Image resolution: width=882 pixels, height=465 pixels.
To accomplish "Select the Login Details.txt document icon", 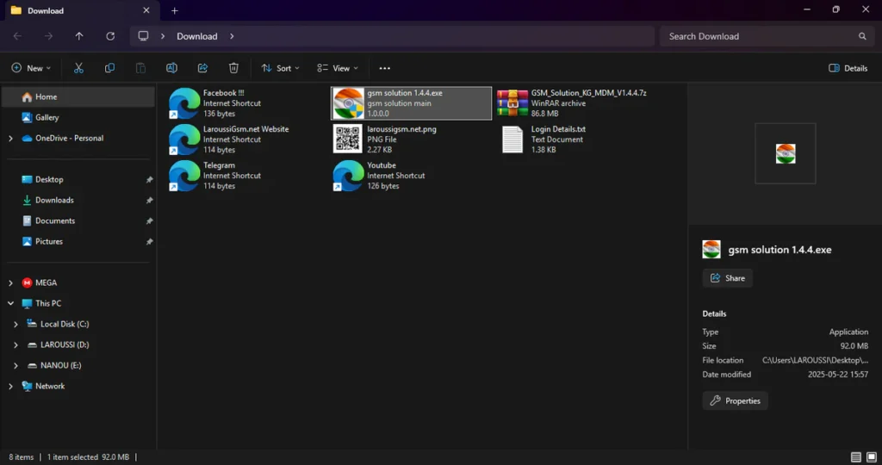I will [512, 139].
